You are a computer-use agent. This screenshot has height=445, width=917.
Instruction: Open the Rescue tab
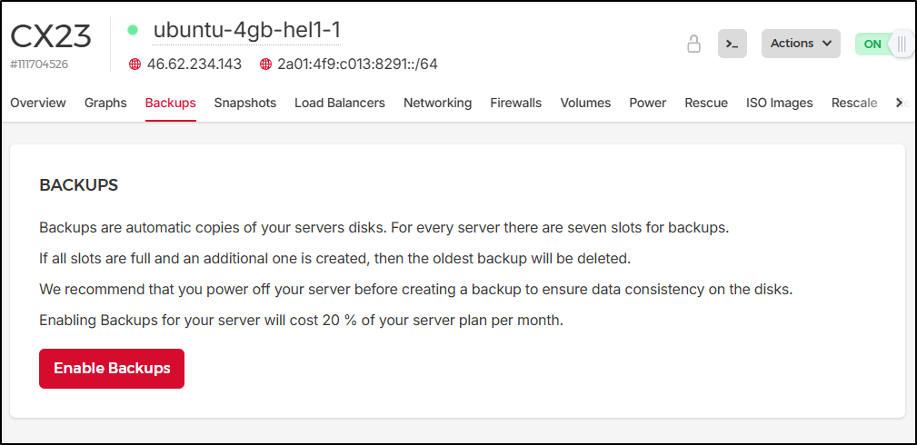coord(706,103)
